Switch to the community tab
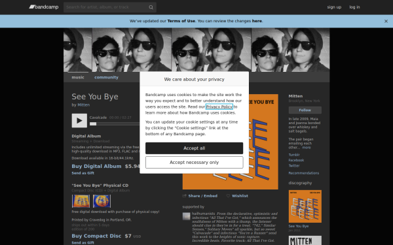Screen dimensions: 393x245 click(106, 77)
